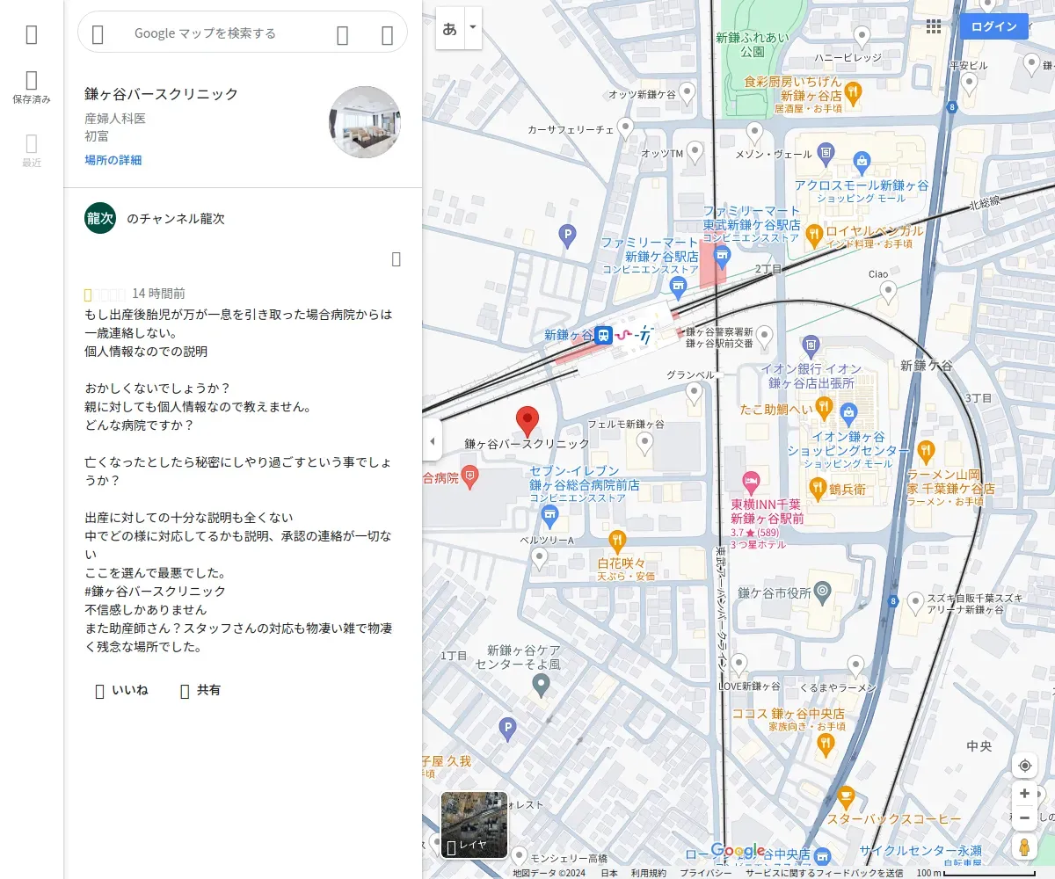Click 新鎌ヶ谷 train station icon

click(603, 335)
